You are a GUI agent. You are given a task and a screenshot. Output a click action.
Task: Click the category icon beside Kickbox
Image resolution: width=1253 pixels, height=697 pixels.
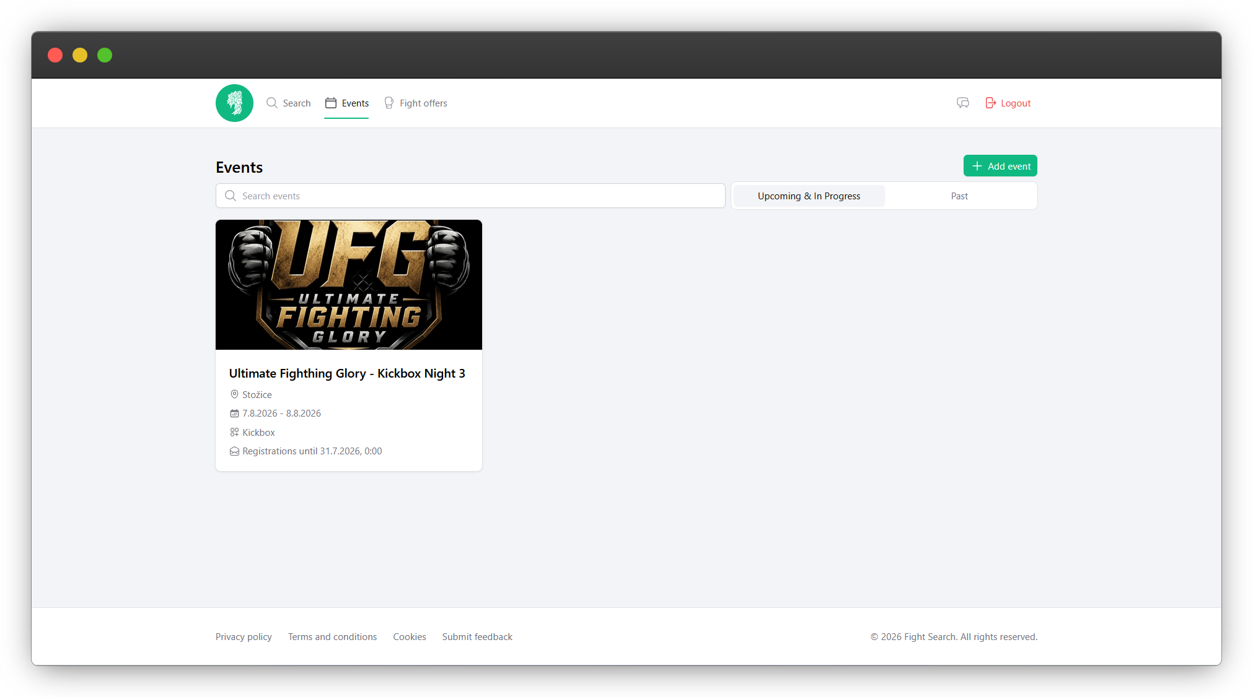[x=234, y=432]
